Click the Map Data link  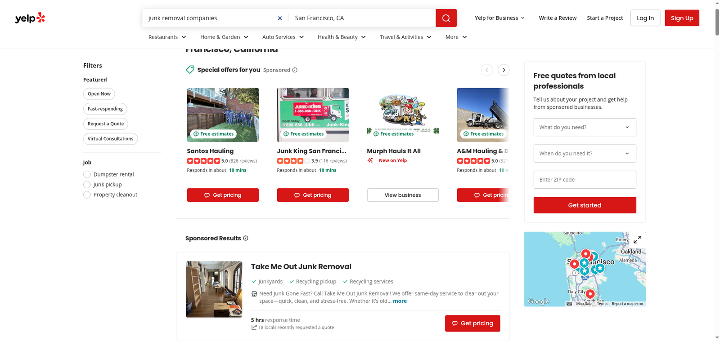tap(584, 304)
